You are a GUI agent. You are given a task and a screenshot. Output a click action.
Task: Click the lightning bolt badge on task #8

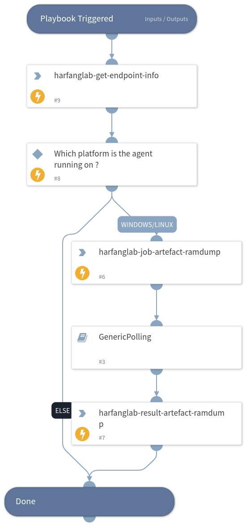[x=38, y=175]
